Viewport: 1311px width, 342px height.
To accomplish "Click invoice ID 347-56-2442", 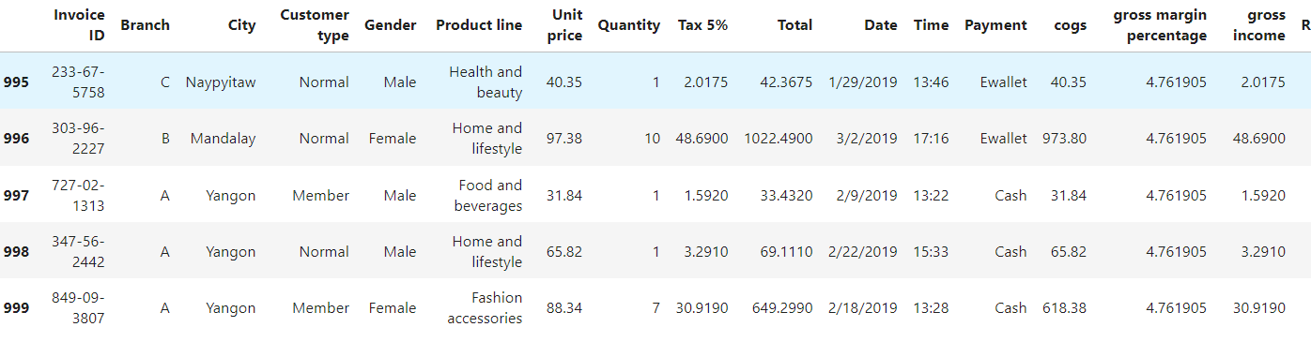I will click(79, 251).
